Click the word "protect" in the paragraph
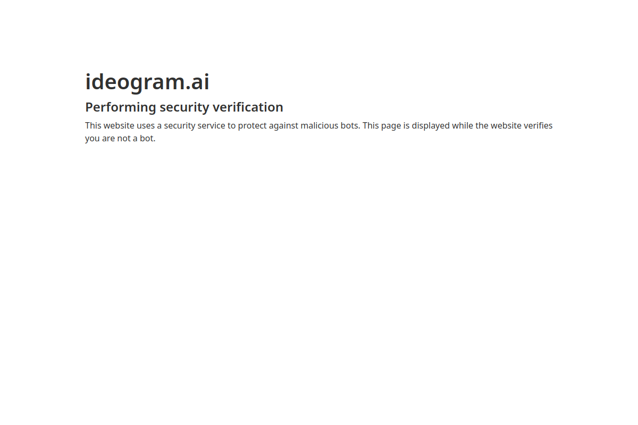The width and height of the screenshot is (638, 425). coord(252,126)
